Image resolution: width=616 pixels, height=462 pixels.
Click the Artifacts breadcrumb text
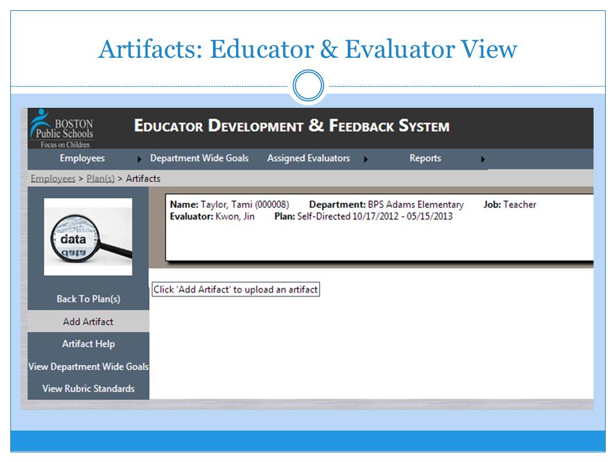[x=143, y=179]
